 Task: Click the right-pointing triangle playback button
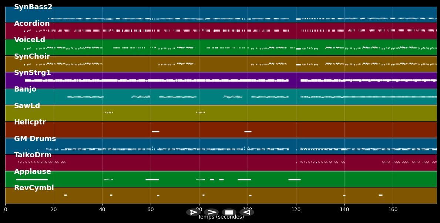pyautogui.click(x=193, y=212)
